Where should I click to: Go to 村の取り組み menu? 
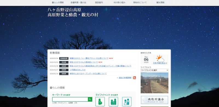pos(119,2)
